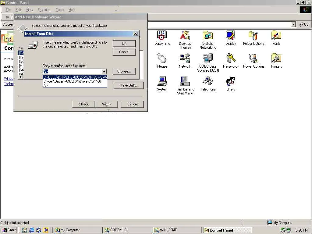Image resolution: width=312 pixels, height=234 pixels.
Task: Collapse the Copy manufacturer's files dropdown arrow
Action: 104,72
